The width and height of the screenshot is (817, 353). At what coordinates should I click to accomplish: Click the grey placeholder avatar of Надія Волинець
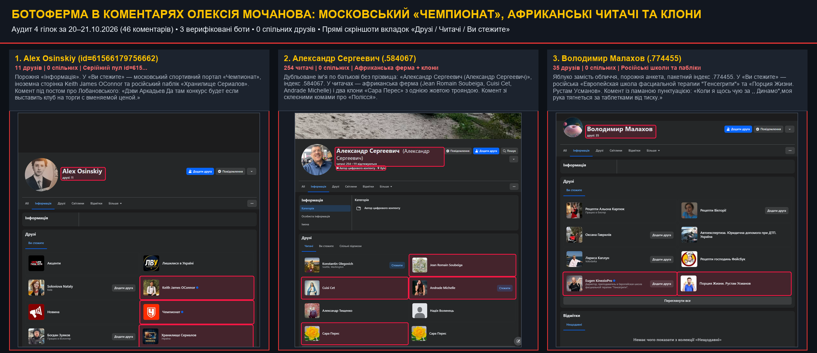(x=420, y=311)
